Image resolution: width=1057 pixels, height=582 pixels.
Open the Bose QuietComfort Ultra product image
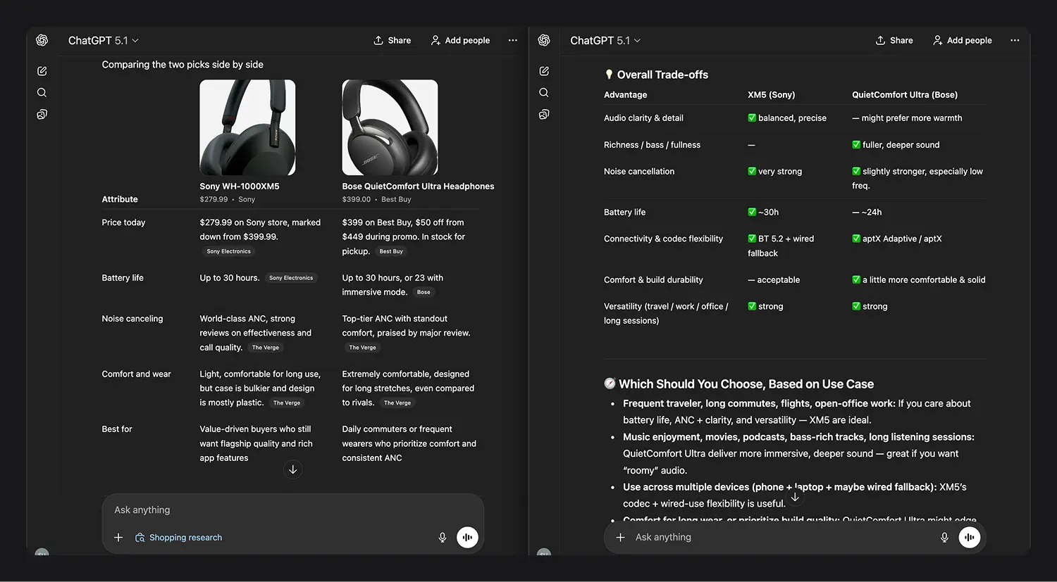pyautogui.click(x=390, y=127)
